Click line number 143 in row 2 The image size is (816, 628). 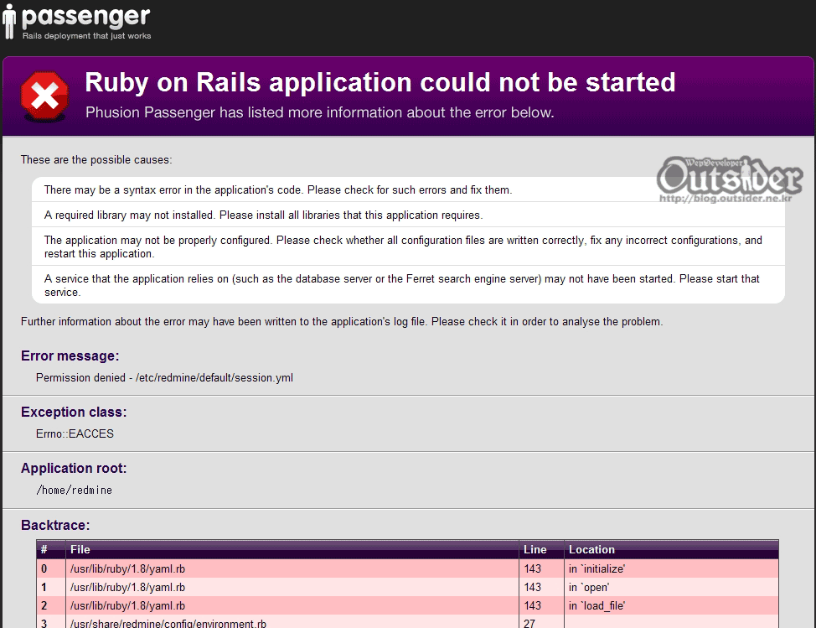532,605
